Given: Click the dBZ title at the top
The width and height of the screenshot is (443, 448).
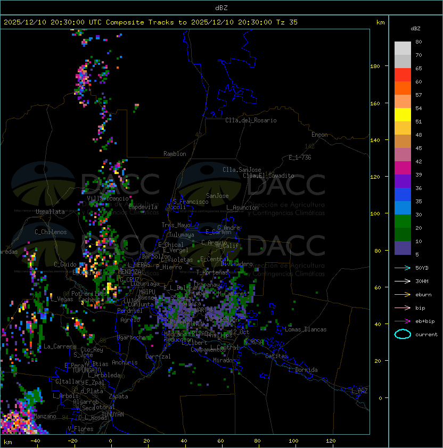Looking at the screenshot, I should tap(222, 7).
